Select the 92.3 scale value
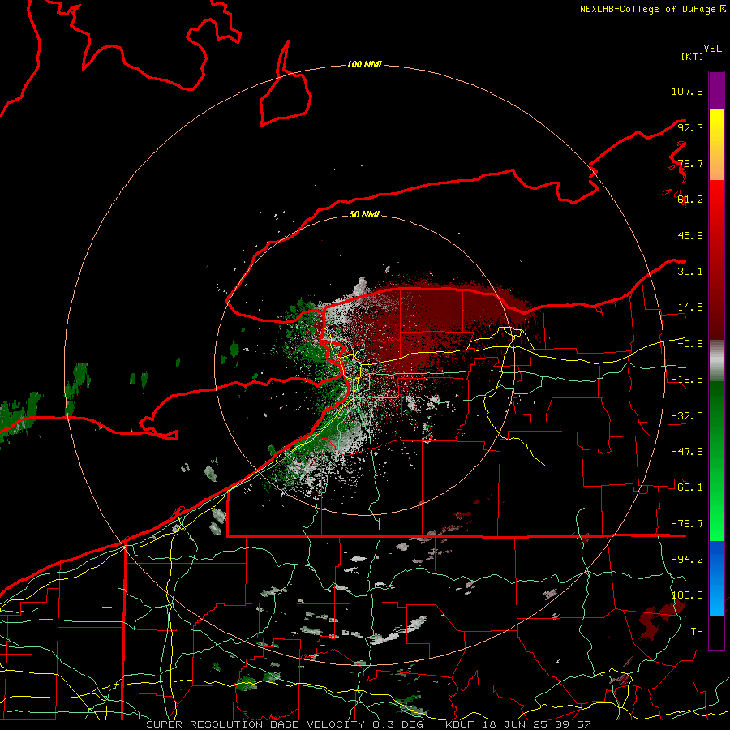Viewport: 730px width, 730px height. 690,127
